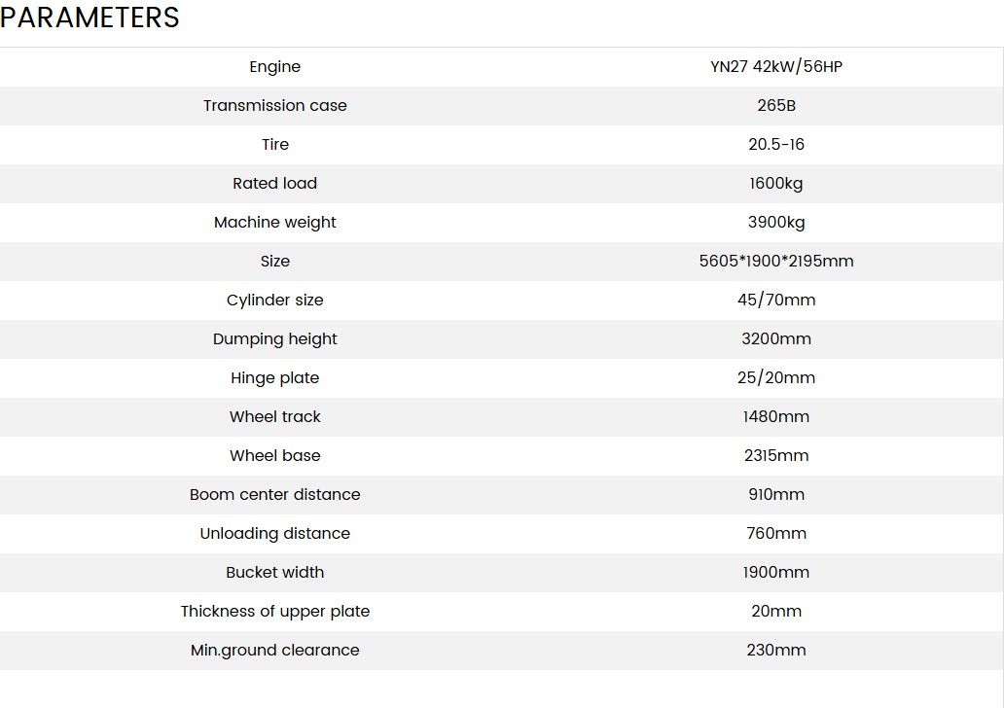Click the Cylinder size label
This screenshot has height=708, width=1004.
(x=274, y=301)
